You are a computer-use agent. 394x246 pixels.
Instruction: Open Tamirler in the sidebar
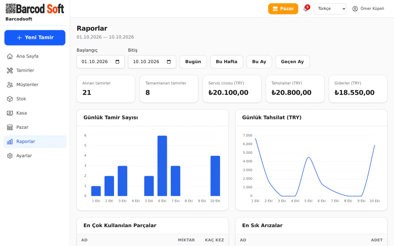tap(35, 71)
